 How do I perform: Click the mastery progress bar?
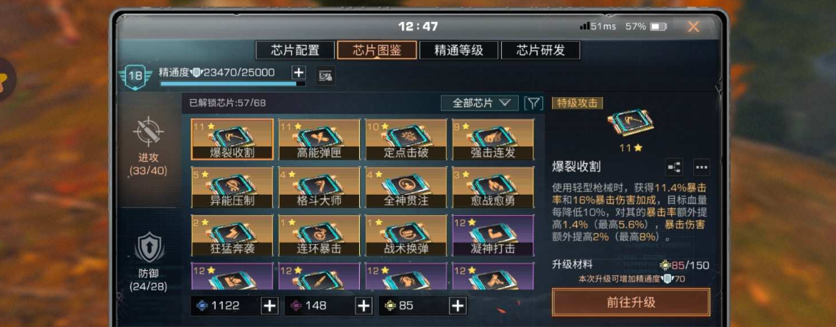[233, 84]
